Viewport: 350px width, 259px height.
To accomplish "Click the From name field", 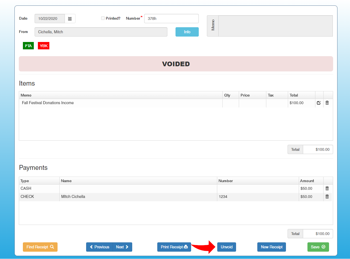I will pyautogui.click(x=101, y=32).
